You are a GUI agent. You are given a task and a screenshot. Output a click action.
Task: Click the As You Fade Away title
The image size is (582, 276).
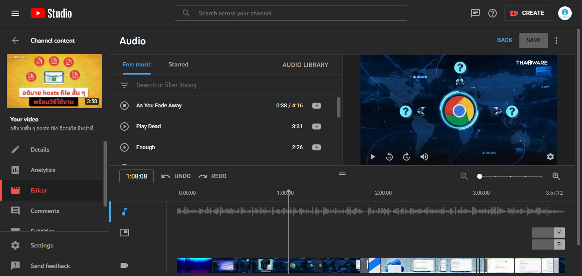click(x=159, y=106)
